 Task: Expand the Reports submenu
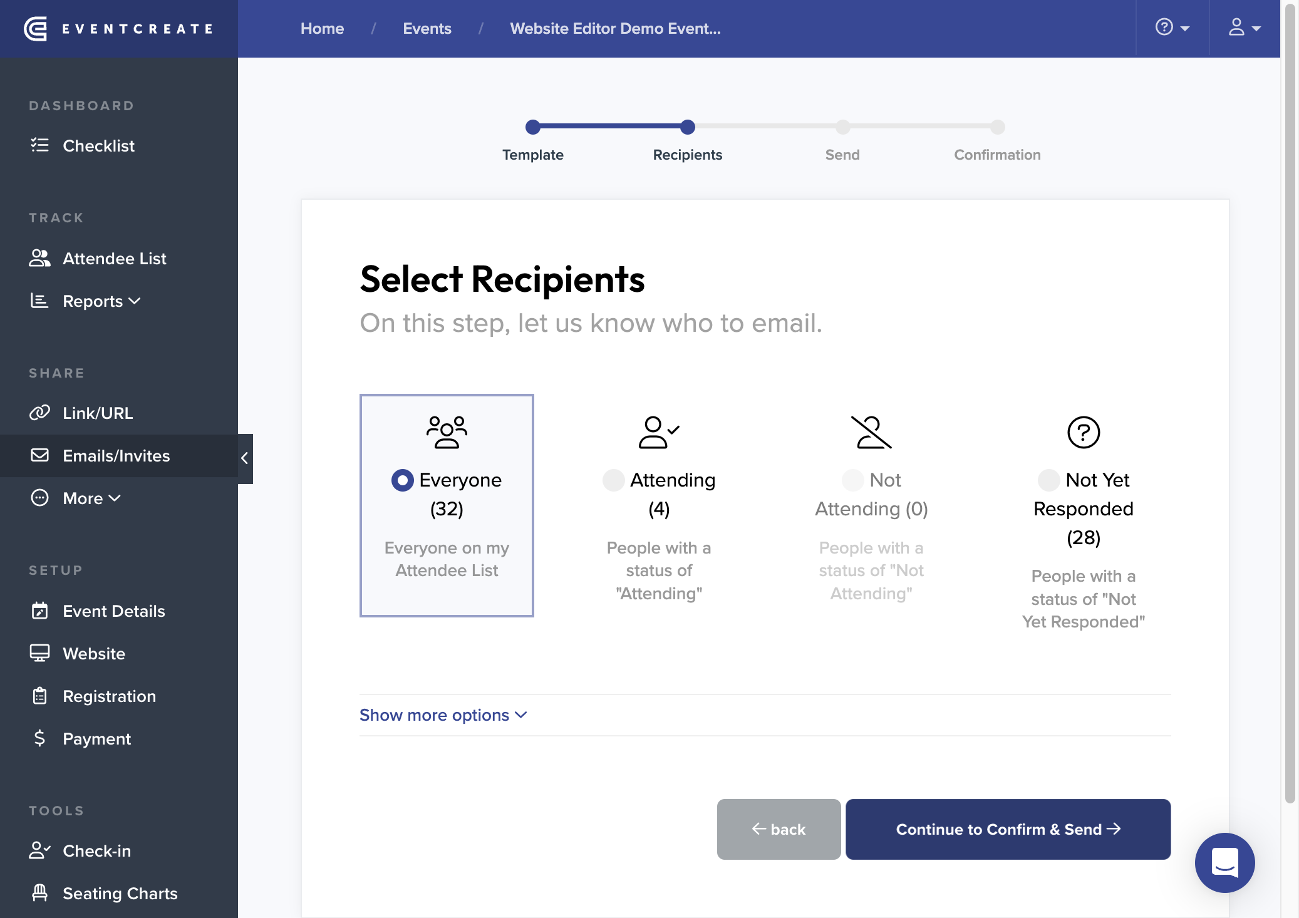tap(101, 301)
